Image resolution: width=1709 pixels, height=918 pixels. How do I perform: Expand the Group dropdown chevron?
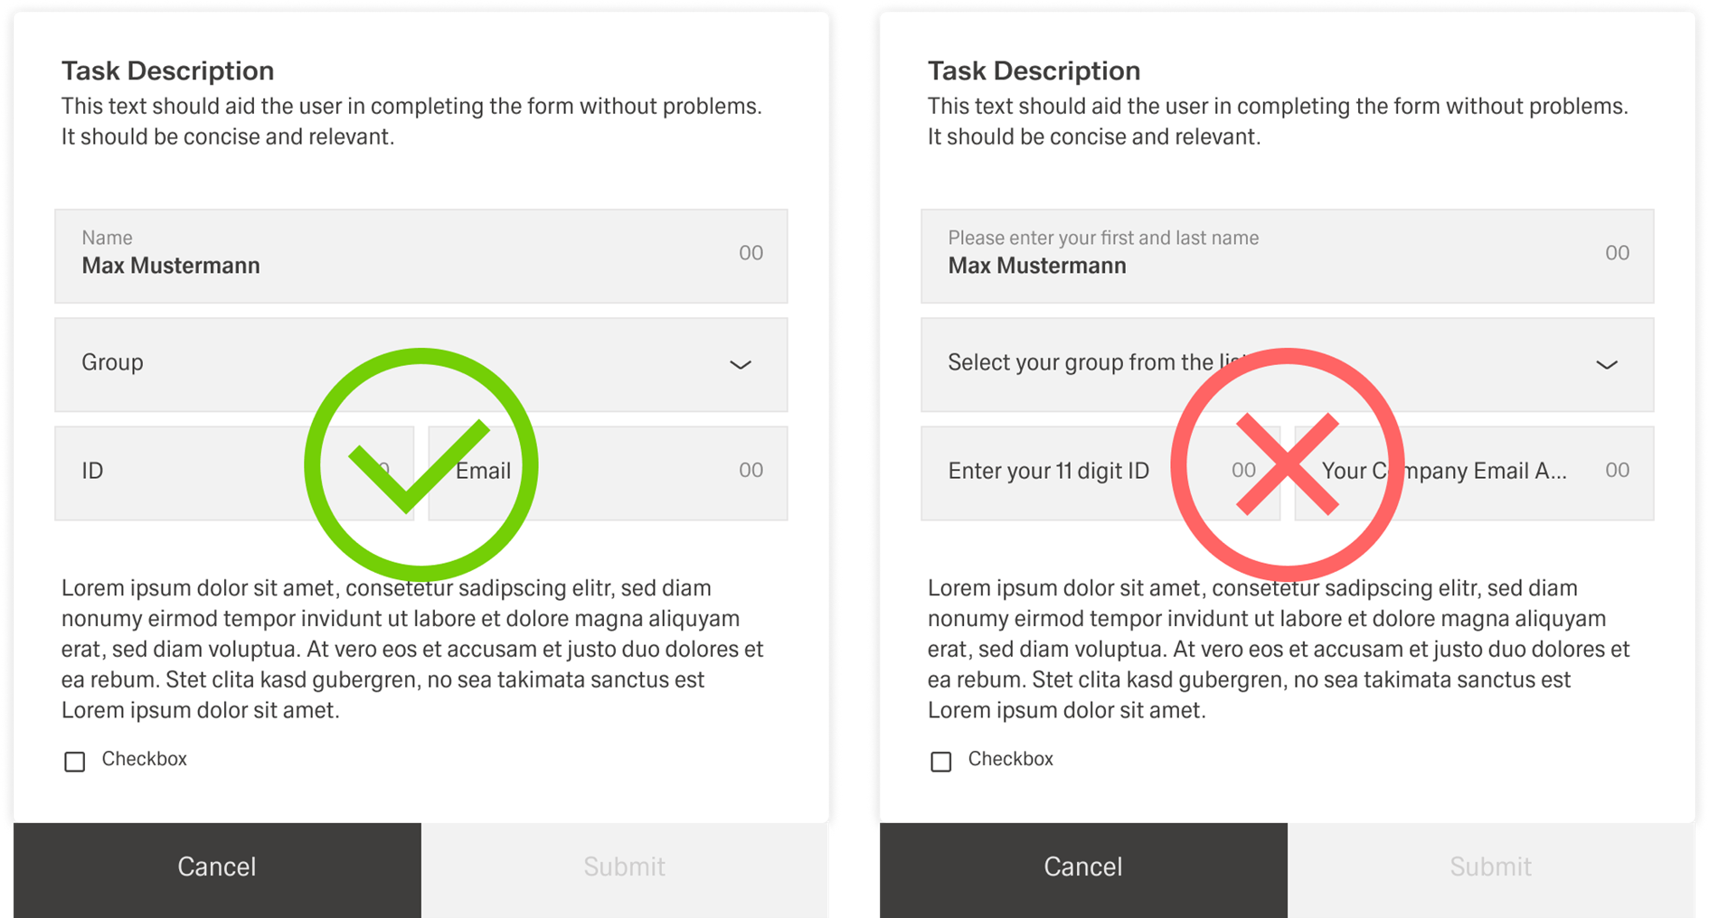coord(741,365)
